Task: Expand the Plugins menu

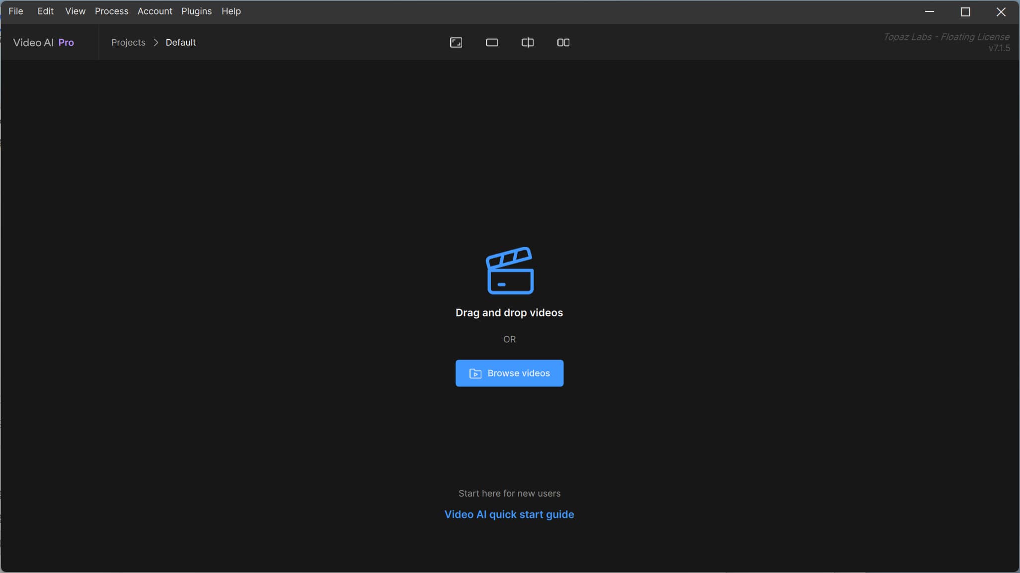Action: (196, 11)
